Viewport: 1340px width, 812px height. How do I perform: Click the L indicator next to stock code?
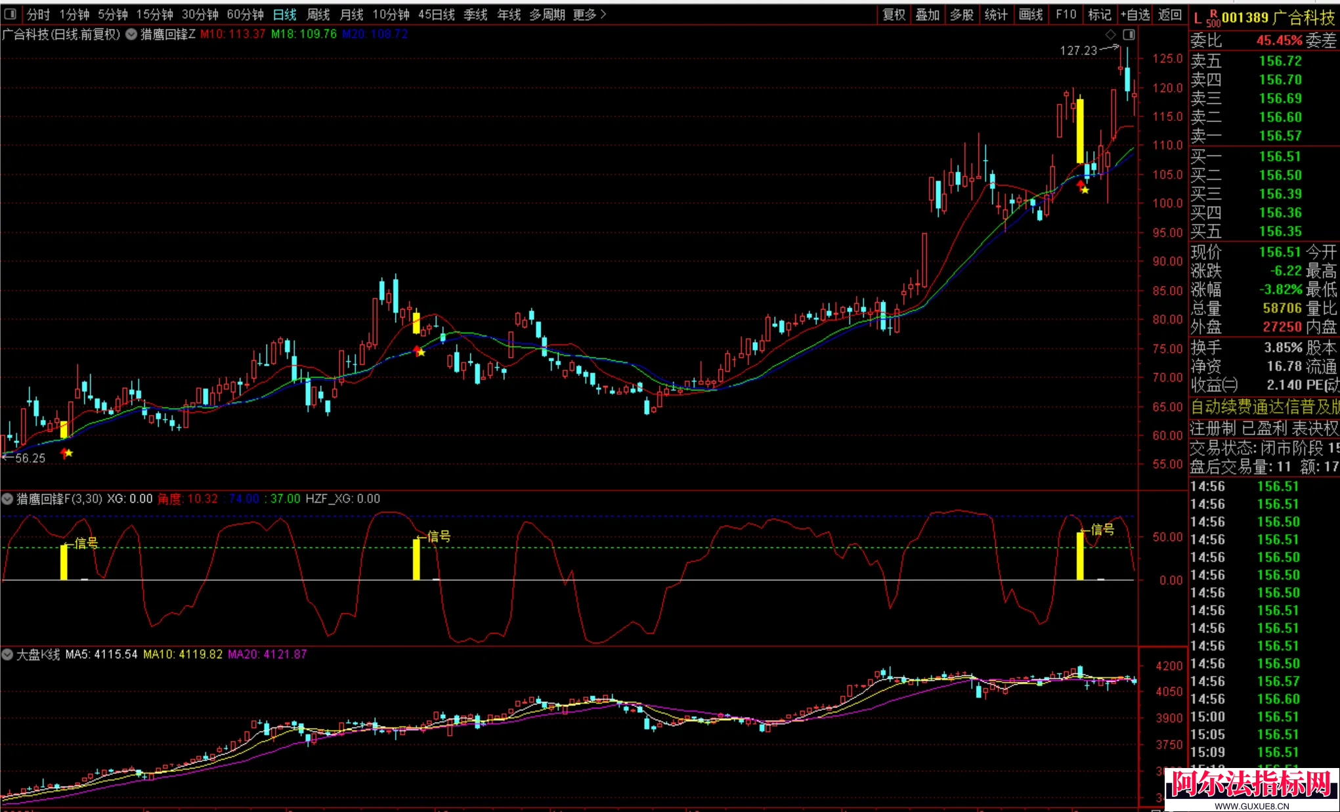click(1198, 18)
